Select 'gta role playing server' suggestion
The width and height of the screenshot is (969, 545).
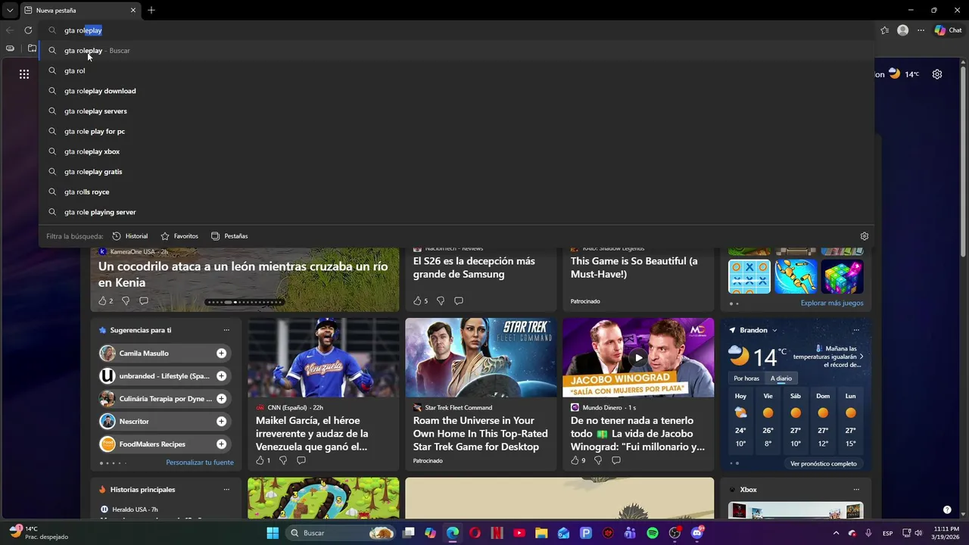456,212
